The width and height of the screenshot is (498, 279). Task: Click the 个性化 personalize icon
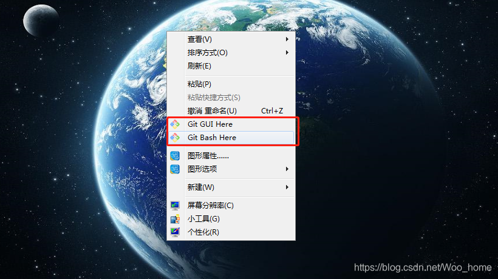[175, 232]
